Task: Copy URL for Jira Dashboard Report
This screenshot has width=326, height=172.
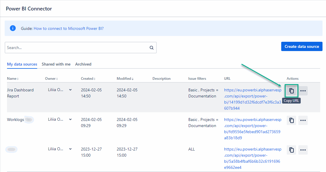Action: tap(291, 91)
